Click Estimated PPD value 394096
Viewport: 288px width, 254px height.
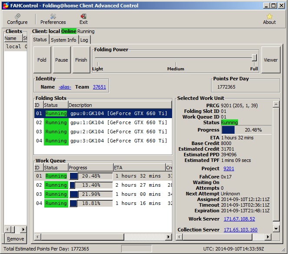228,155
